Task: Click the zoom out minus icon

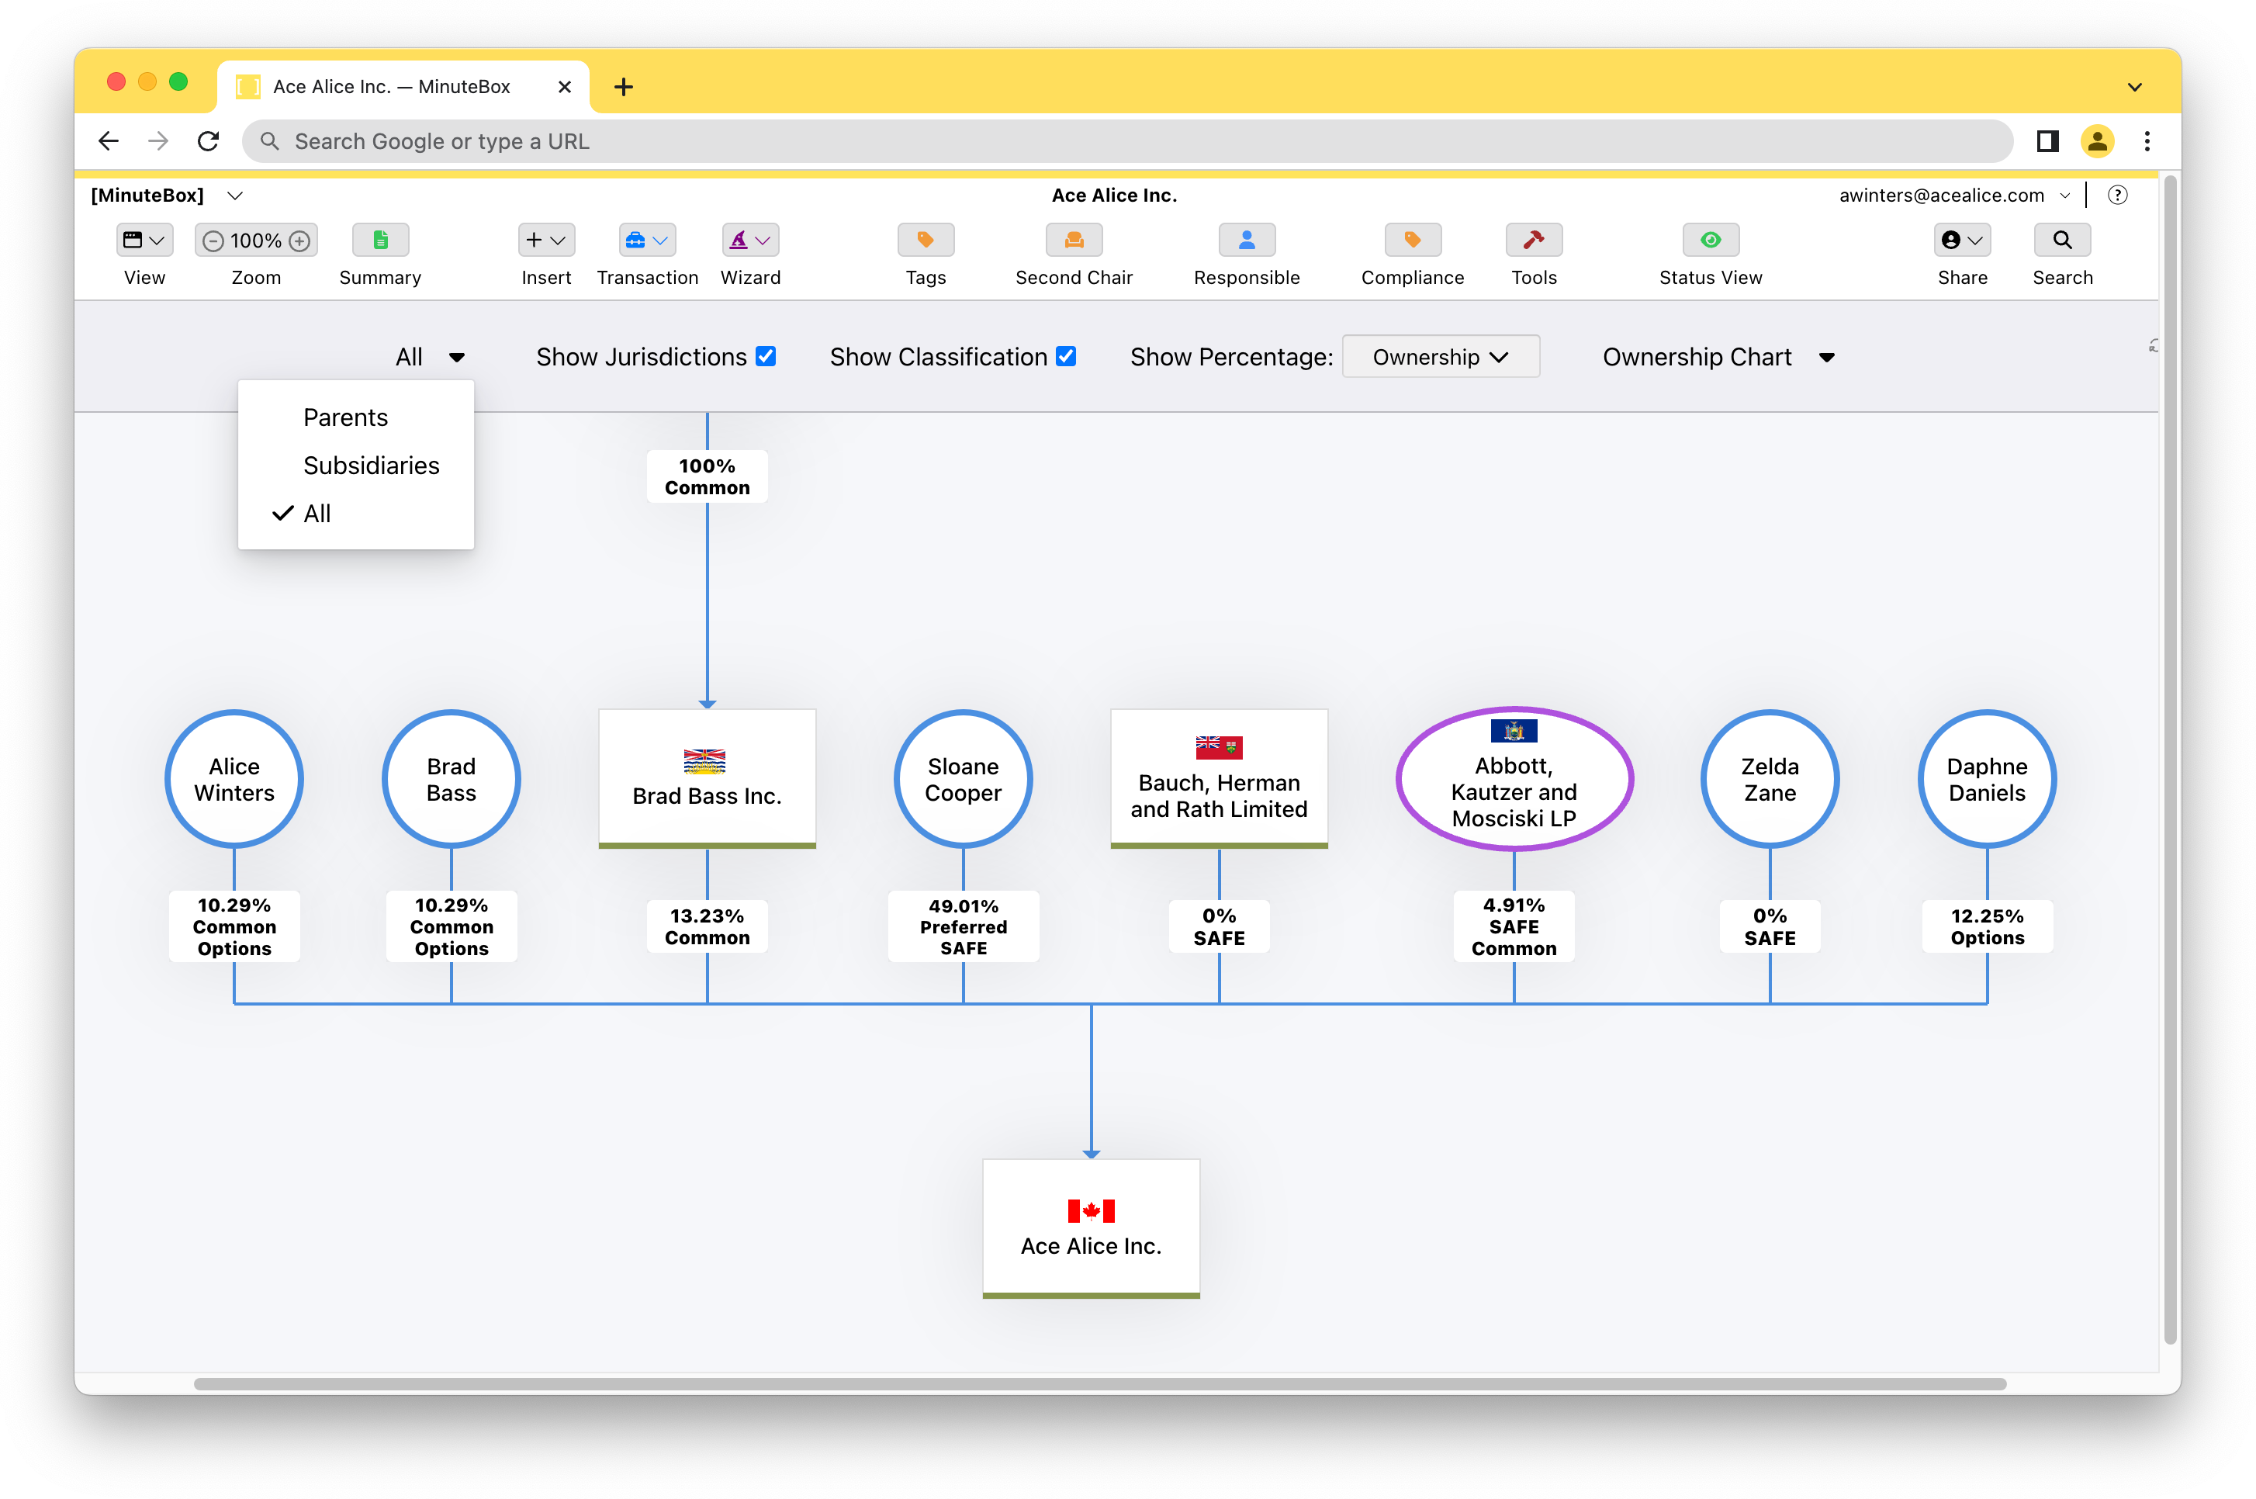Action: (213, 241)
